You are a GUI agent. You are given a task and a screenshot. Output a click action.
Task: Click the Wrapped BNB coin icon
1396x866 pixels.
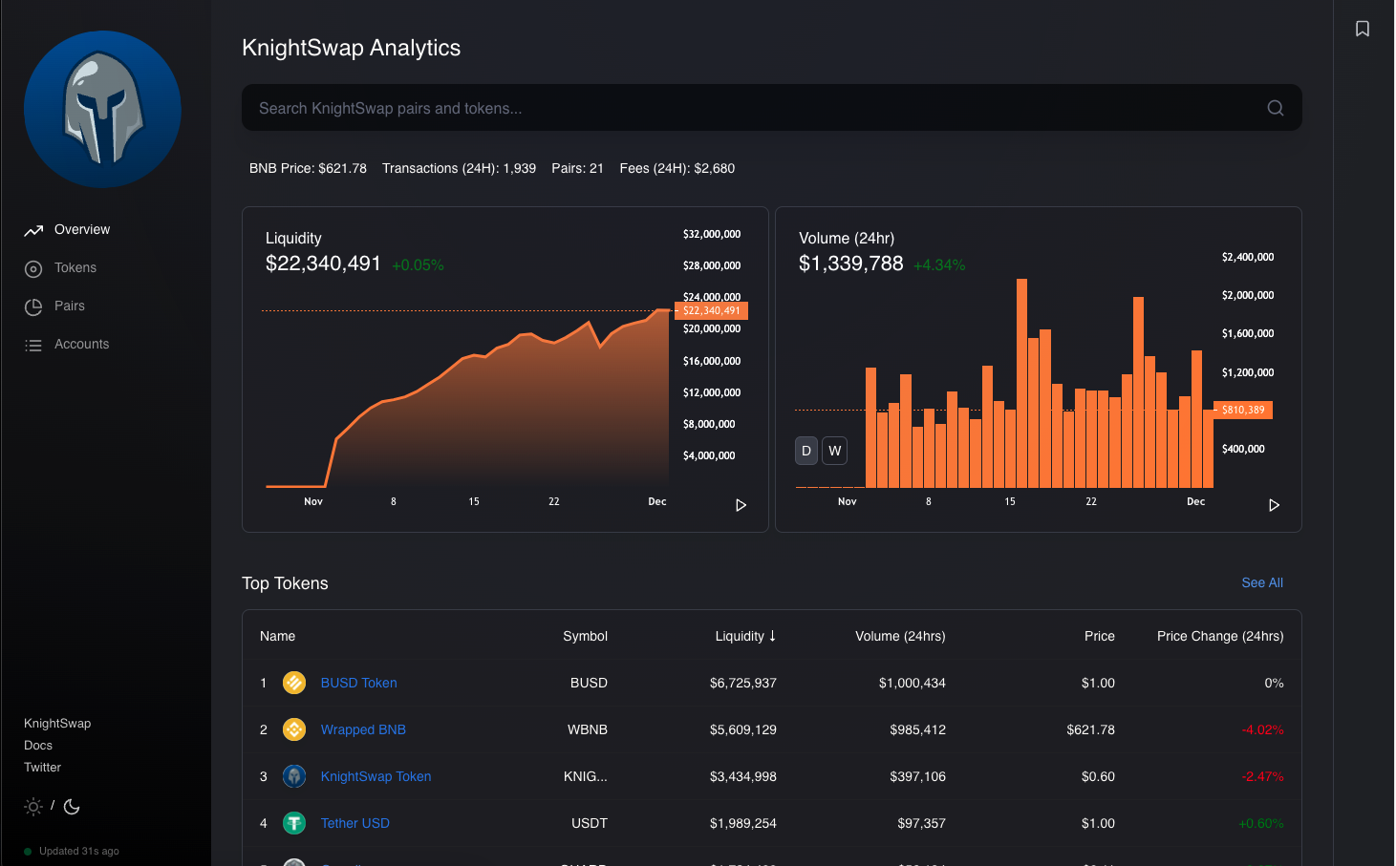[294, 729]
